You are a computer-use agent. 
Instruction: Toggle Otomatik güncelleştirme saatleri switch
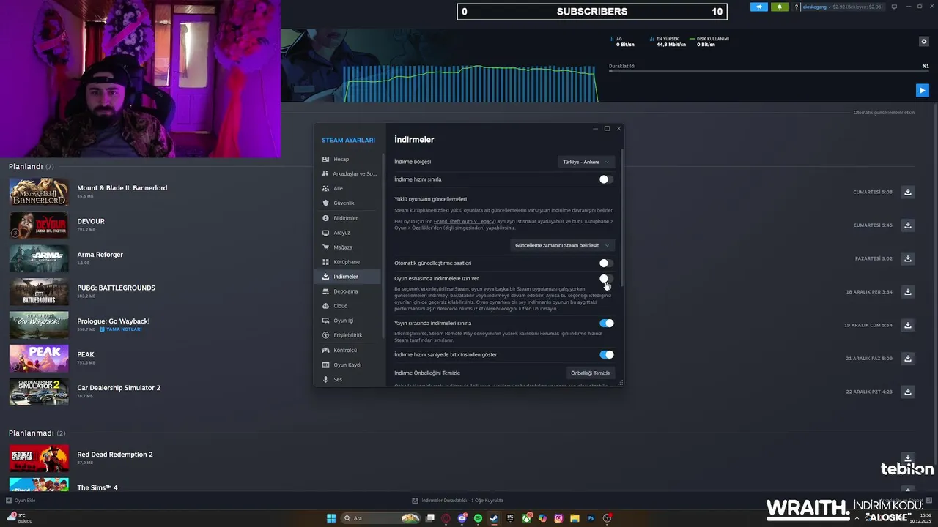[x=606, y=263]
